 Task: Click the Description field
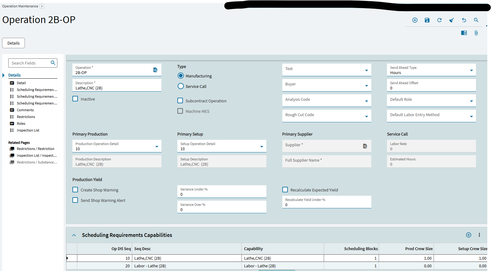[117, 85]
